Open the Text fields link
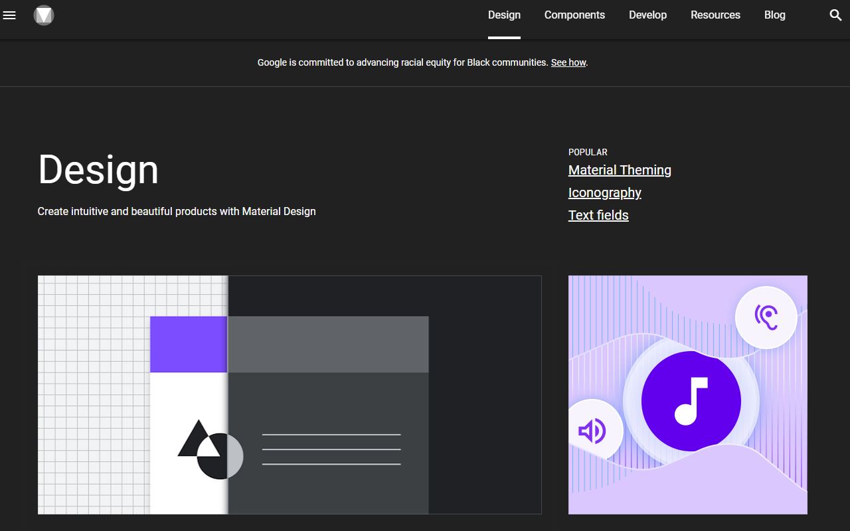Viewport: 850px width, 531px height. coord(598,215)
